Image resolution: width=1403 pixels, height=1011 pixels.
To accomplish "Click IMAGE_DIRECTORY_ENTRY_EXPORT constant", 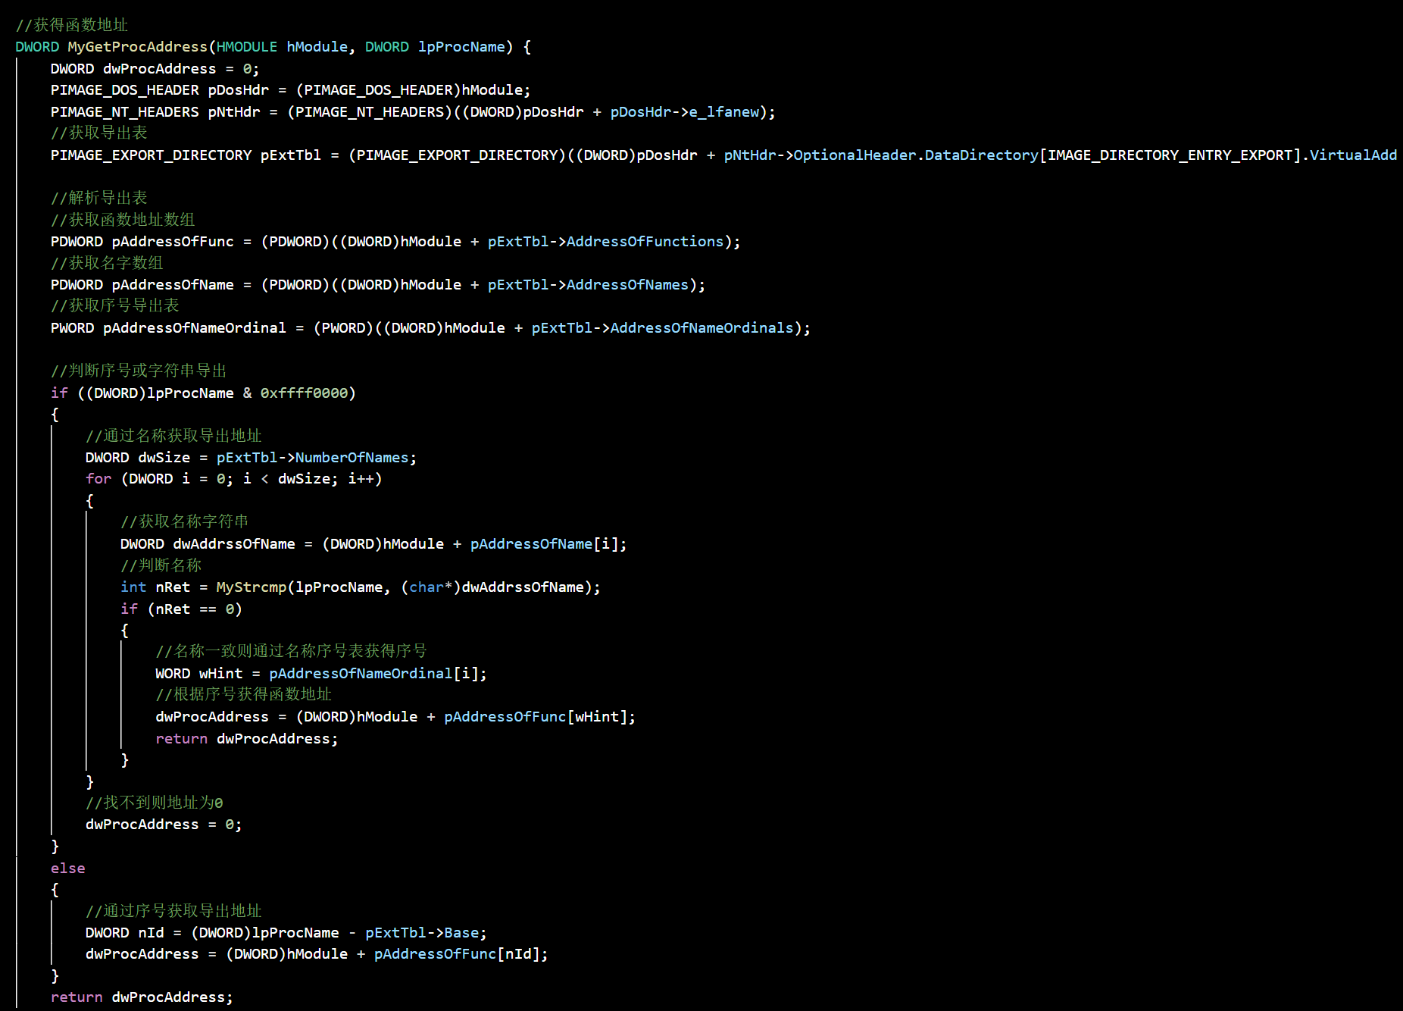I will pos(1170,155).
